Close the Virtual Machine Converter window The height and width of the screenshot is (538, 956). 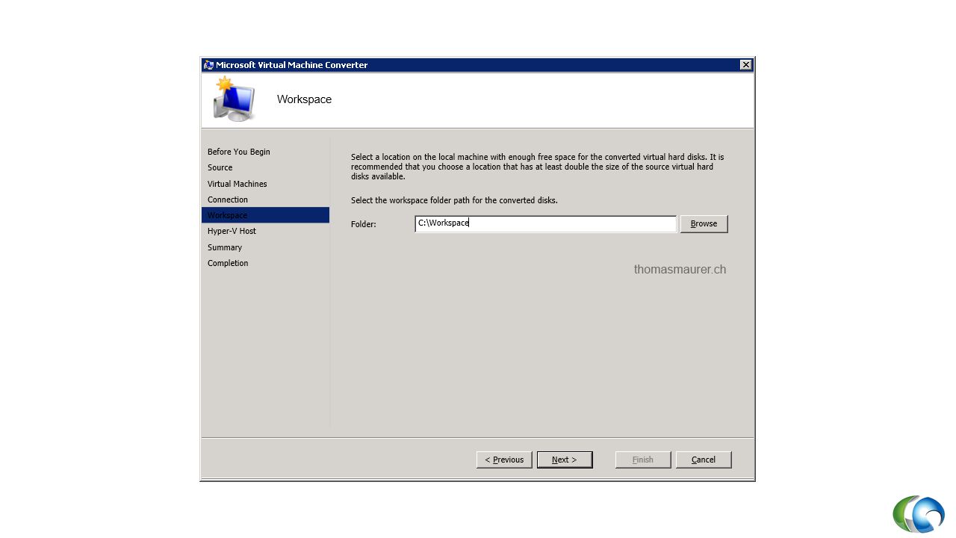[x=745, y=65]
